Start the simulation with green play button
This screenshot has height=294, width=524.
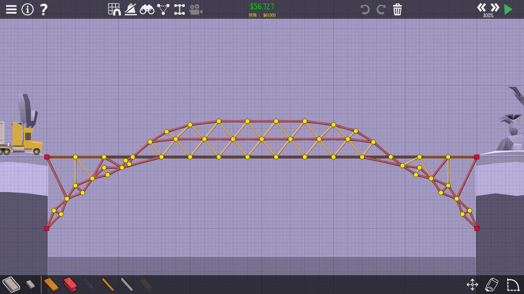coord(508,10)
